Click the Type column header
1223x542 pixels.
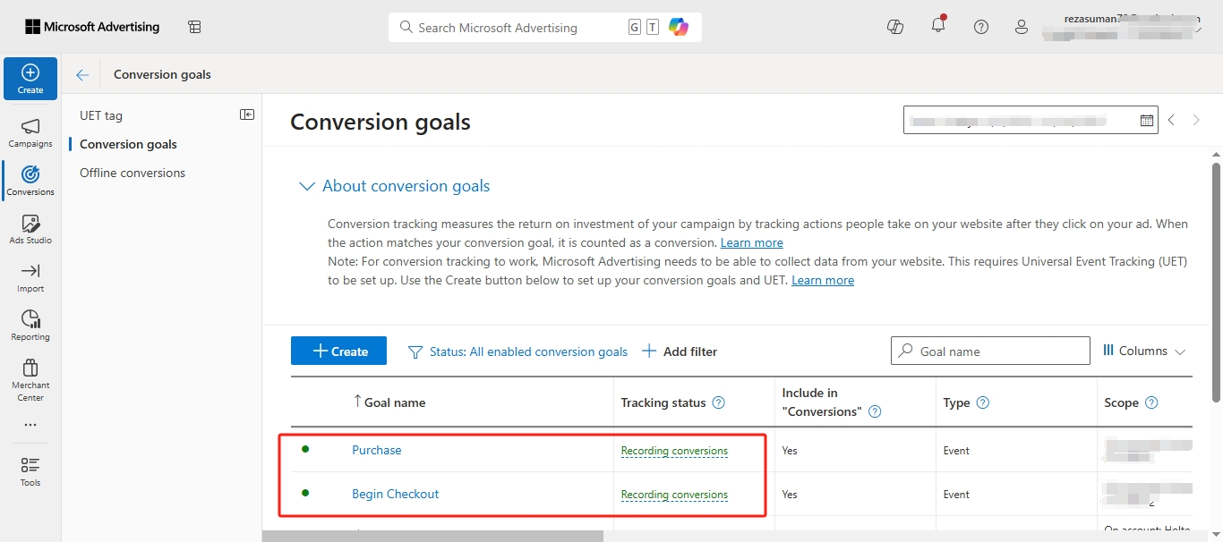click(x=957, y=402)
